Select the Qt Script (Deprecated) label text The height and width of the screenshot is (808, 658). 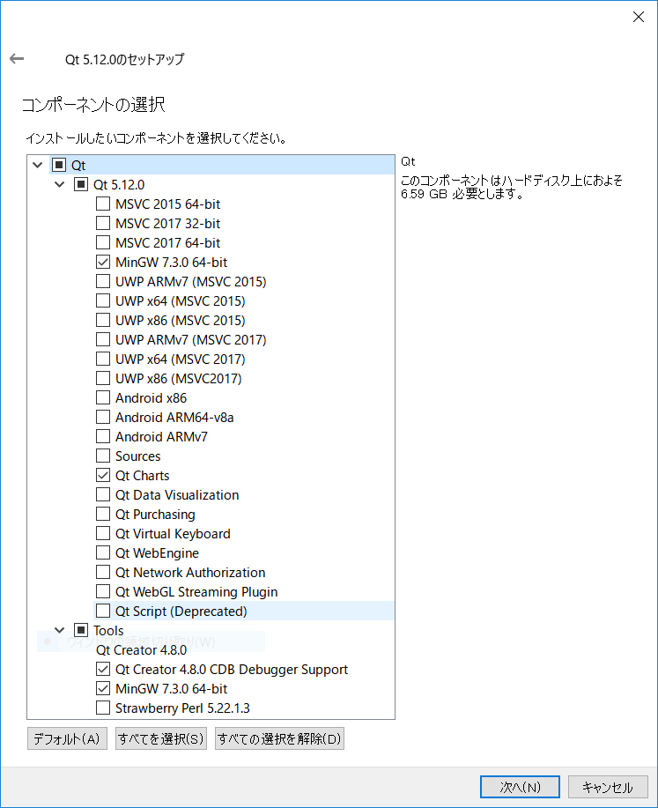click(181, 612)
